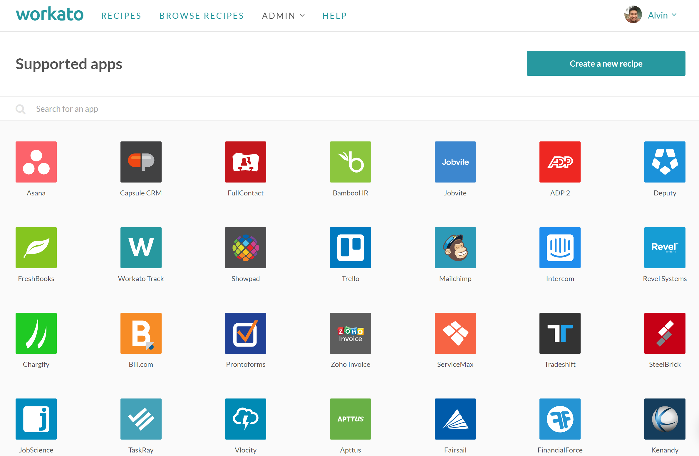Click the Mailchimp text label
The width and height of the screenshot is (699, 456).
455,278
